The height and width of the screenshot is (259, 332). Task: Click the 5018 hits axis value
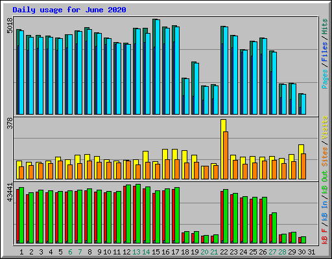tap(10, 25)
